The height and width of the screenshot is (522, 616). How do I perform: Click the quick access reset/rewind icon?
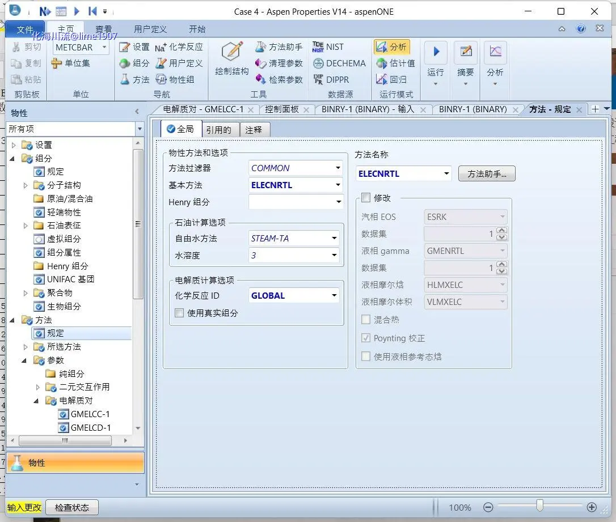coord(92,11)
